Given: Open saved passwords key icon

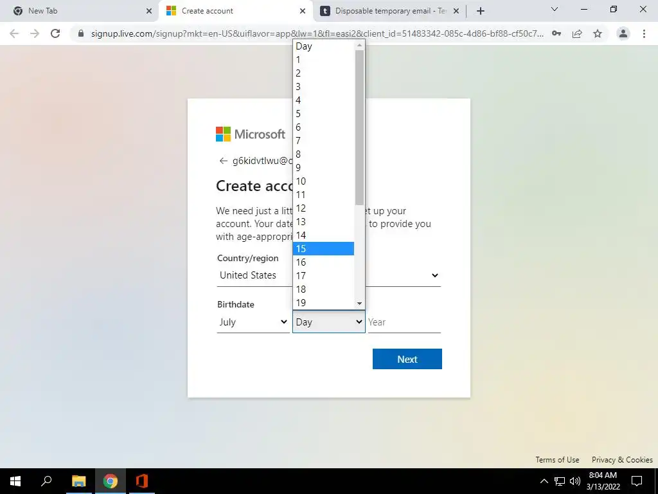Looking at the screenshot, I should 556,33.
